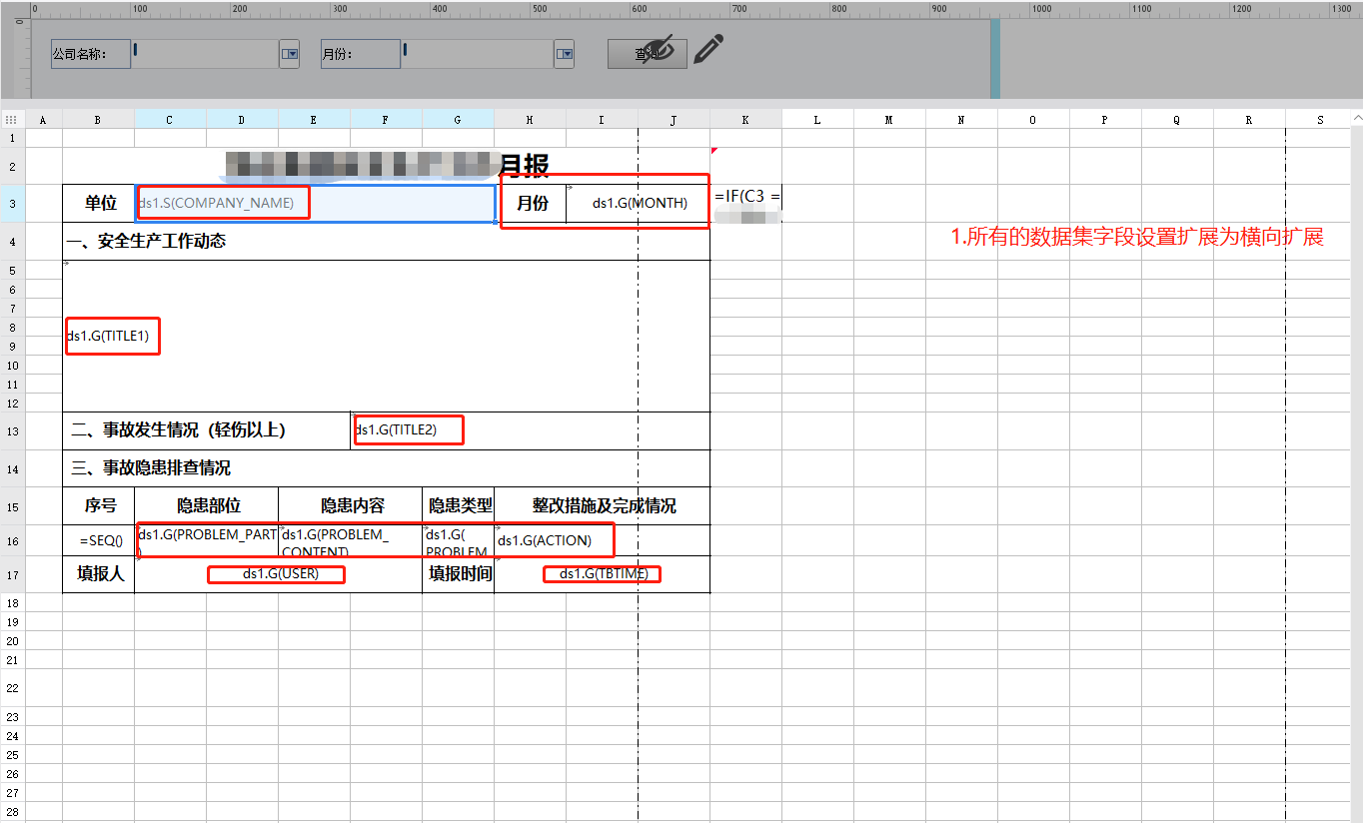Select the ds1.G(USER) cell
The image size is (1363, 823).
[x=279, y=574]
